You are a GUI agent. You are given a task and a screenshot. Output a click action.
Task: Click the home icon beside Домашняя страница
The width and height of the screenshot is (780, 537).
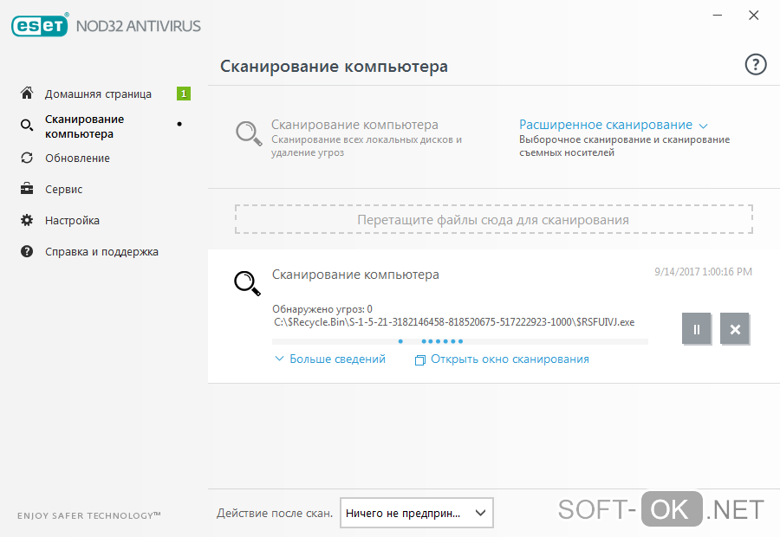pos(27,93)
